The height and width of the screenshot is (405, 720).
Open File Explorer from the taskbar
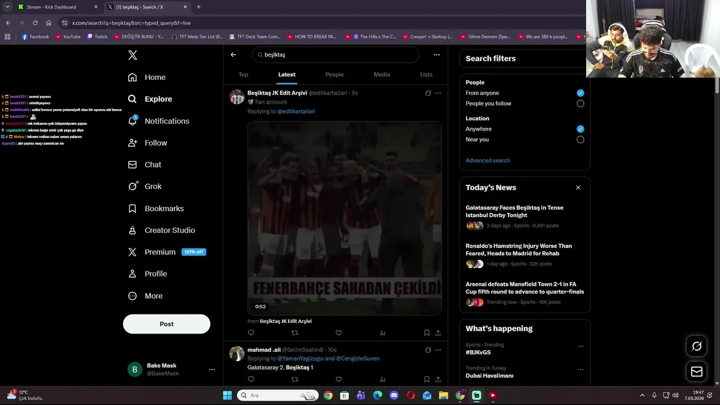click(443, 395)
